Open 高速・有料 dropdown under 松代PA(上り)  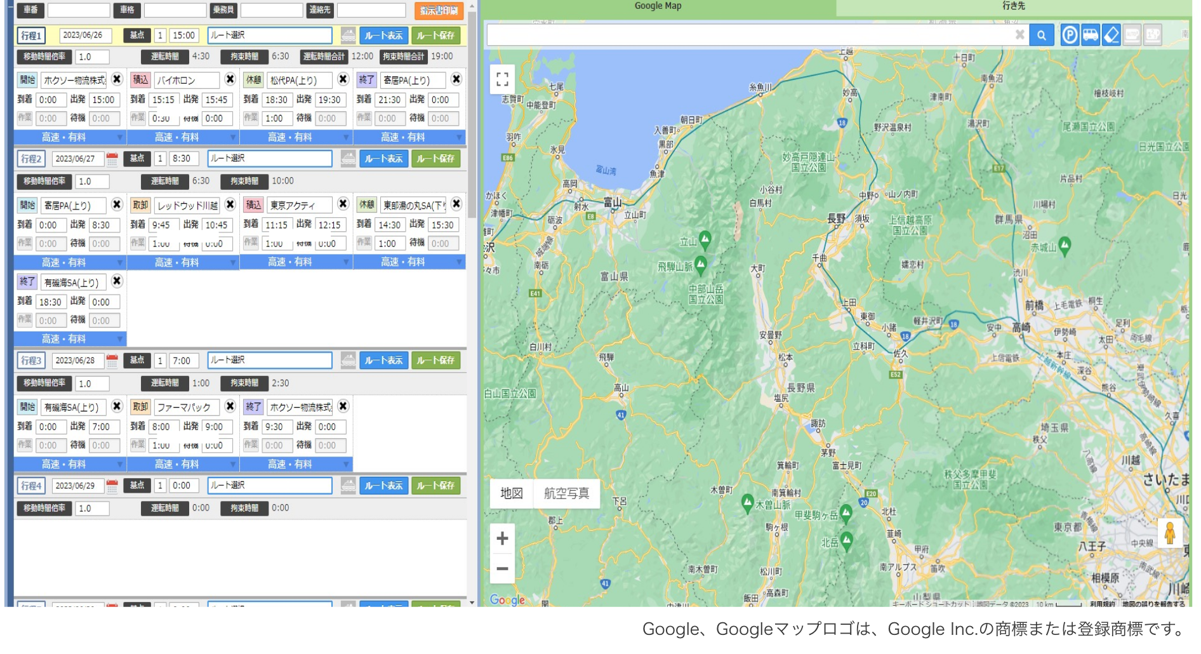(296, 137)
